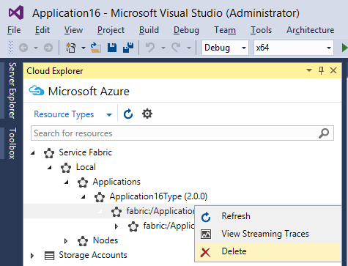The image size is (348, 266).
Task: Open Cloud Explorer settings gear
Action: point(147,114)
